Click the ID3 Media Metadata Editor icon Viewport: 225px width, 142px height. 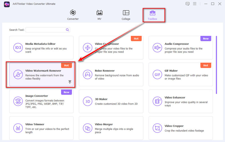click(18, 48)
